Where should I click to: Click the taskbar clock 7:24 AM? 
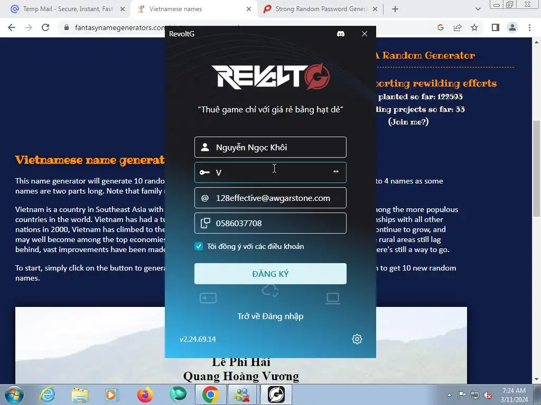pyautogui.click(x=514, y=391)
